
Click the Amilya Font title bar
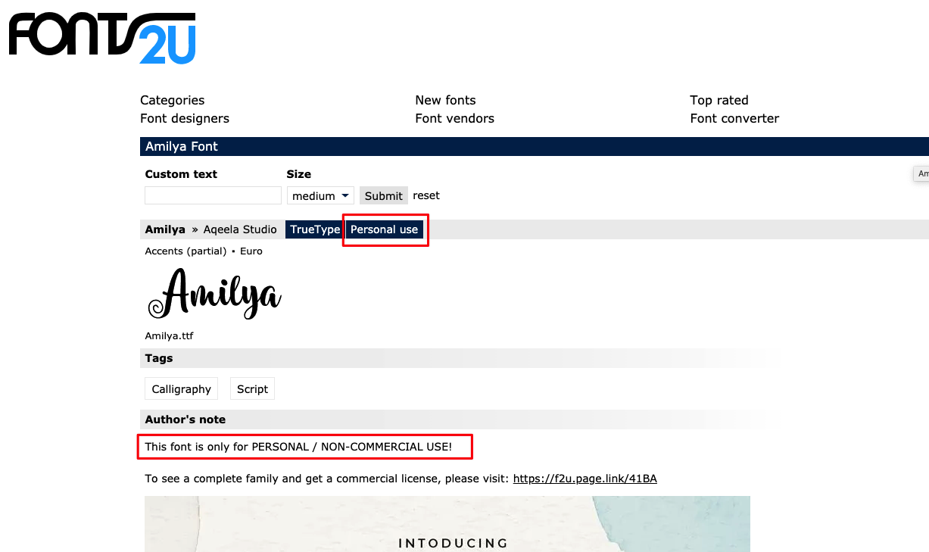coord(535,146)
